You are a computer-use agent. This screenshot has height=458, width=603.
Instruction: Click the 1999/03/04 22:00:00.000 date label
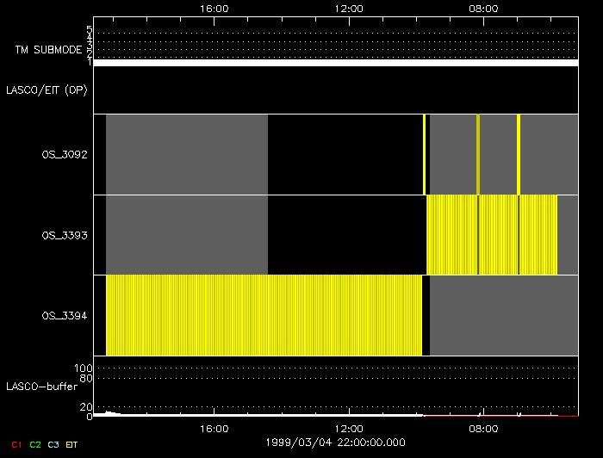pyautogui.click(x=335, y=442)
